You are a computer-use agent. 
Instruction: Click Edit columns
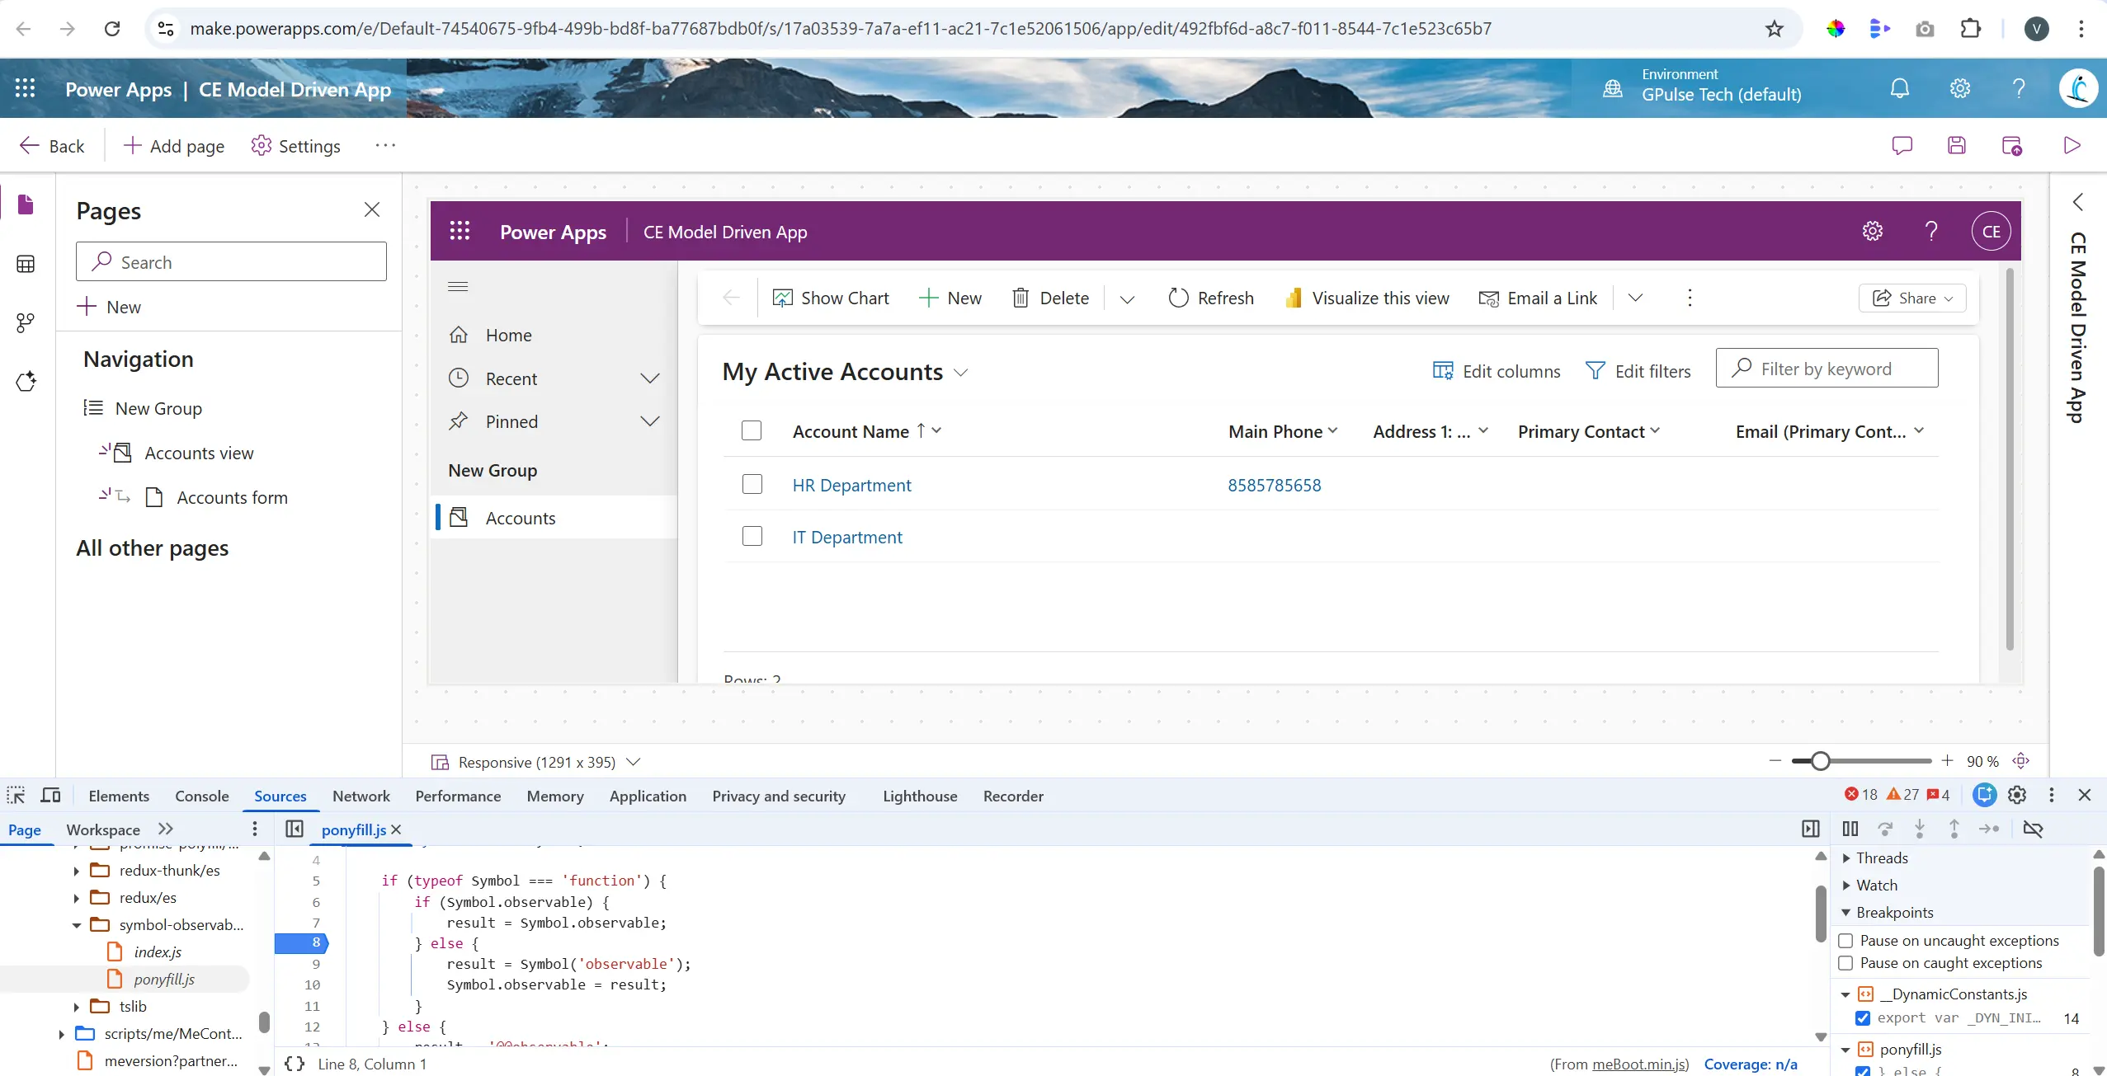[x=1497, y=371]
